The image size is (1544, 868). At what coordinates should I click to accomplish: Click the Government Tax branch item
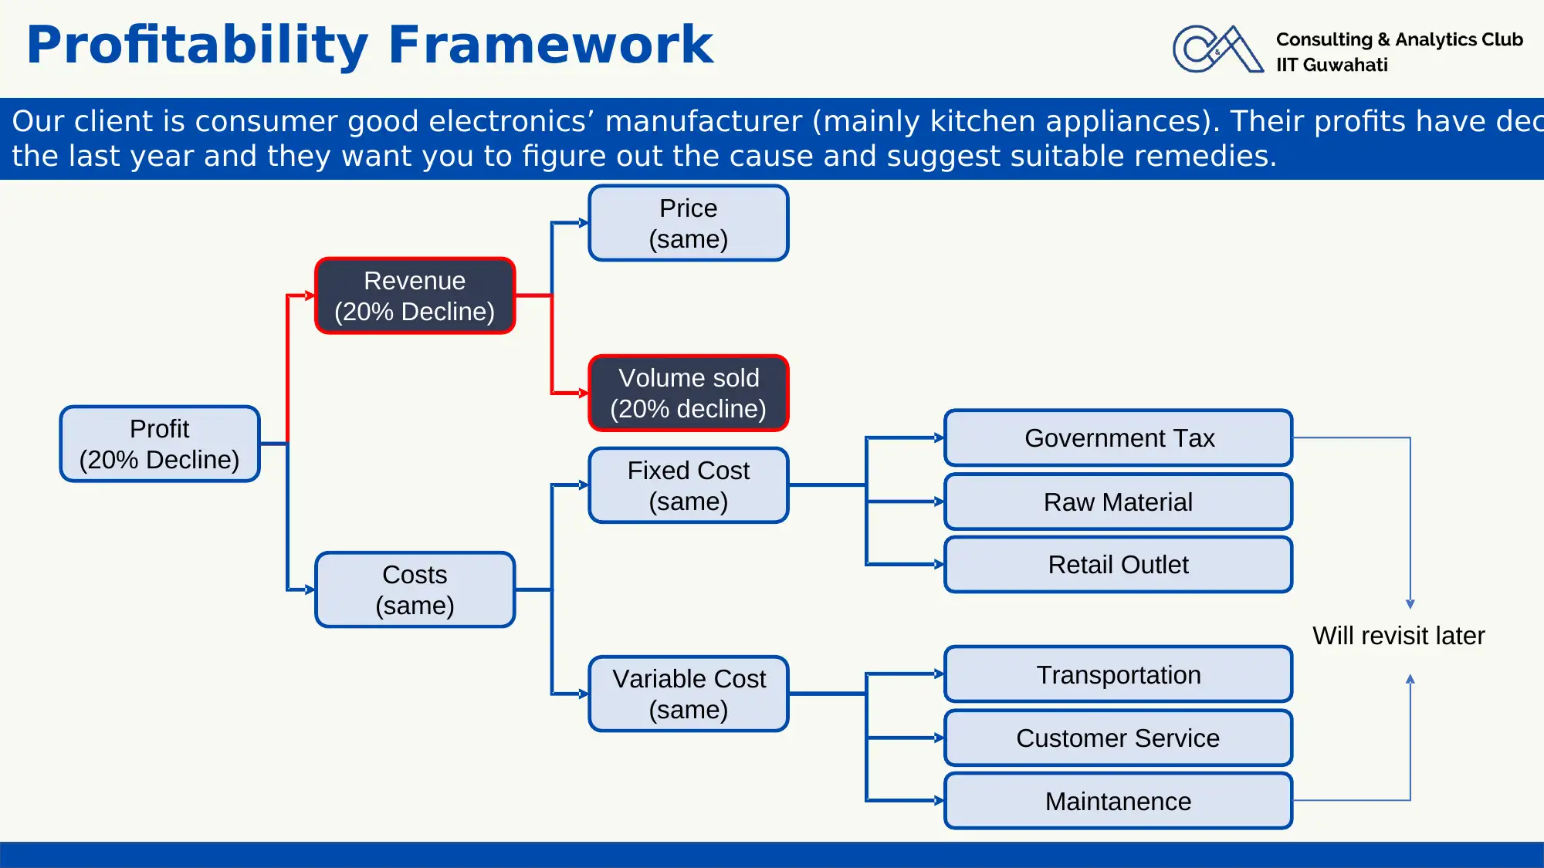(1118, 437)
